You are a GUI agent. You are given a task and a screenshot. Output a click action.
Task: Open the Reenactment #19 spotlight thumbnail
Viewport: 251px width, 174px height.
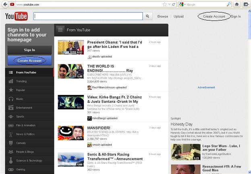tap(185, 169)
